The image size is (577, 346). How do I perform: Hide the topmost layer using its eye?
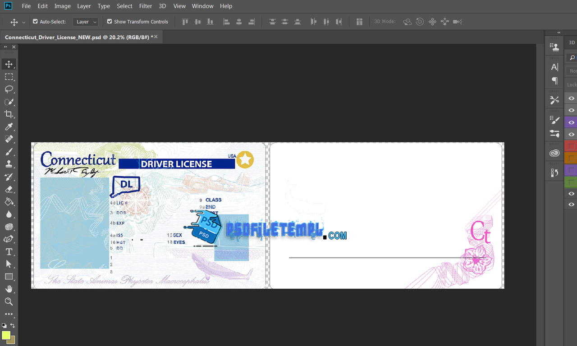point(571,98)
